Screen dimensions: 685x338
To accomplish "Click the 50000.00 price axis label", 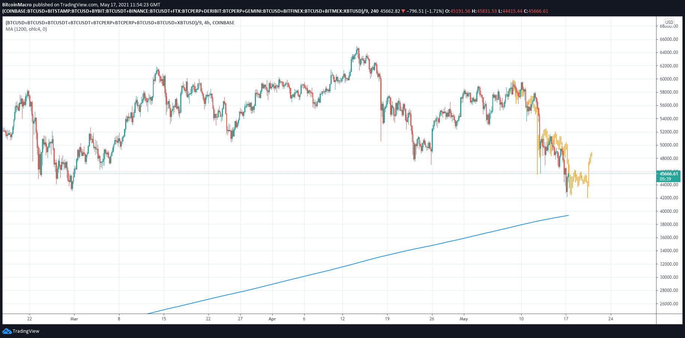I will (669, 145).
